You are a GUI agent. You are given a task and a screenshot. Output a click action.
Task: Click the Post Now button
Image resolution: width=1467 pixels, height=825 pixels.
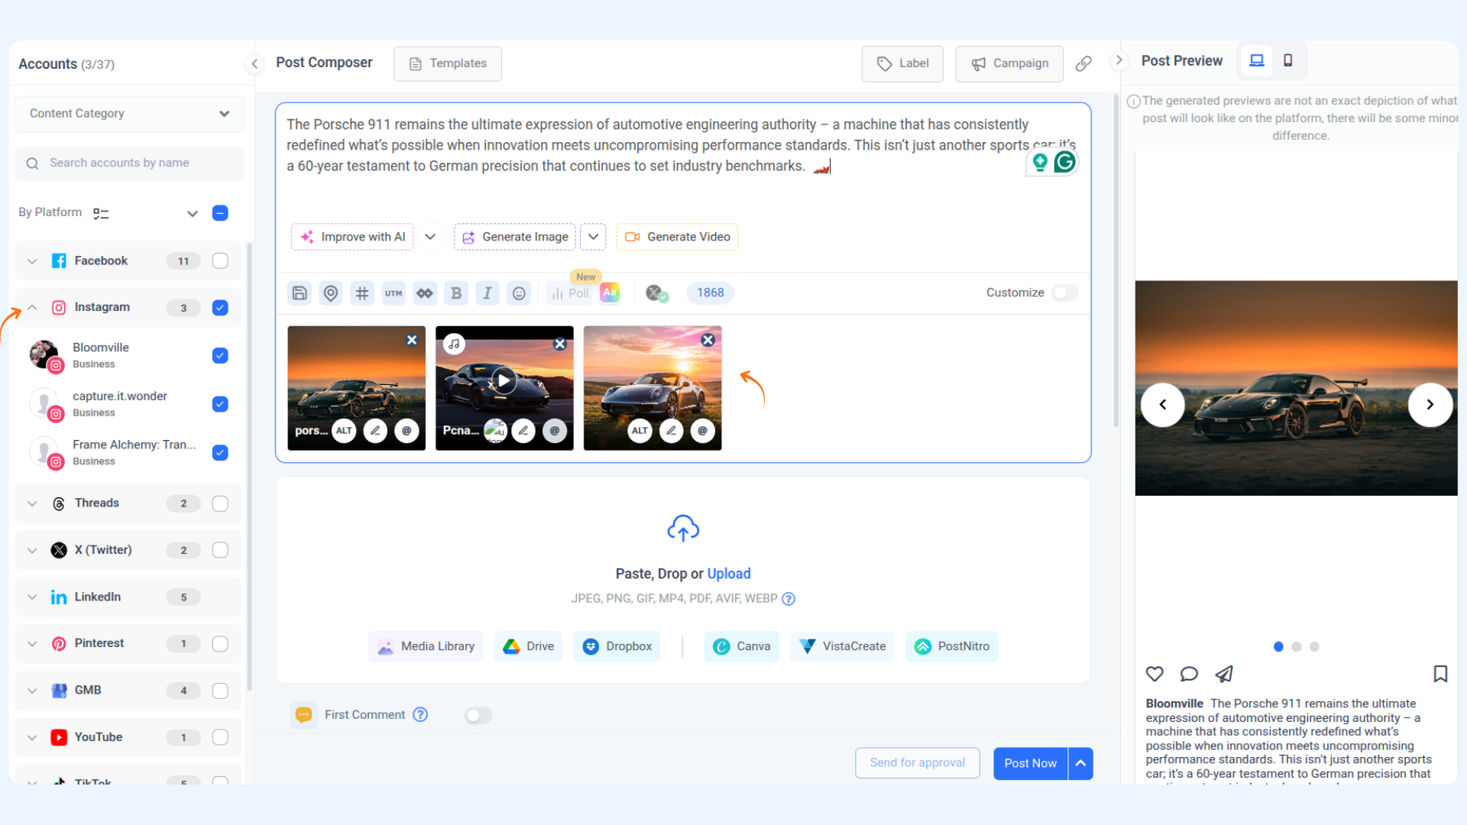(1030, 763)
